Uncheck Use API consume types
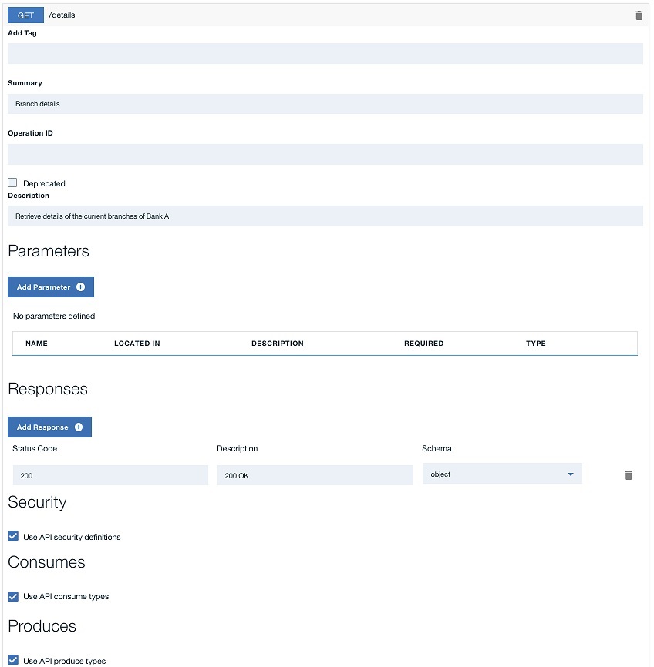The image size is (654, 667). tap(13, 596)
